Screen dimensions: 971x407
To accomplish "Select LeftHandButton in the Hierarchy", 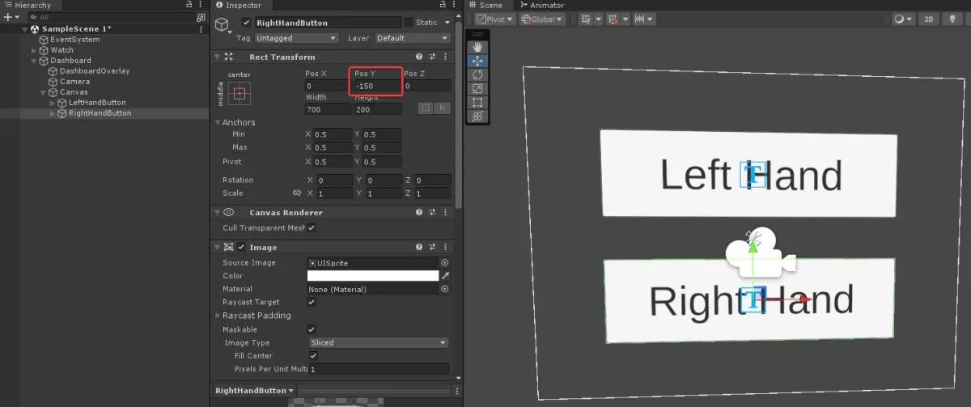I will click(x=97, y=103).
